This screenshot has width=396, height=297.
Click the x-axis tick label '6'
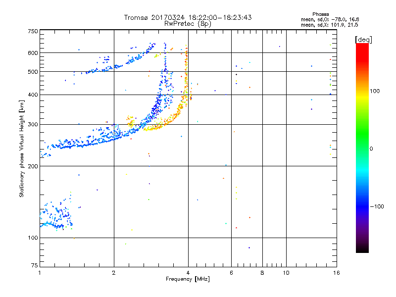point(231,273)
